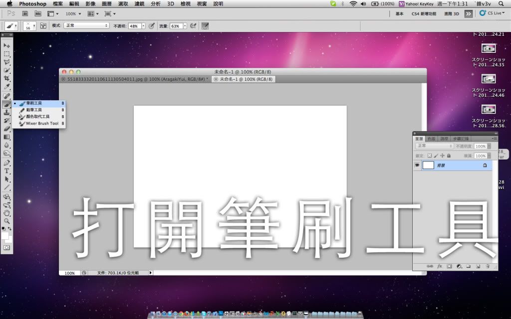The image size is (511, 319).
Task: Toggle airbrush mode next to 流量
Action: (x=193, y=25)
